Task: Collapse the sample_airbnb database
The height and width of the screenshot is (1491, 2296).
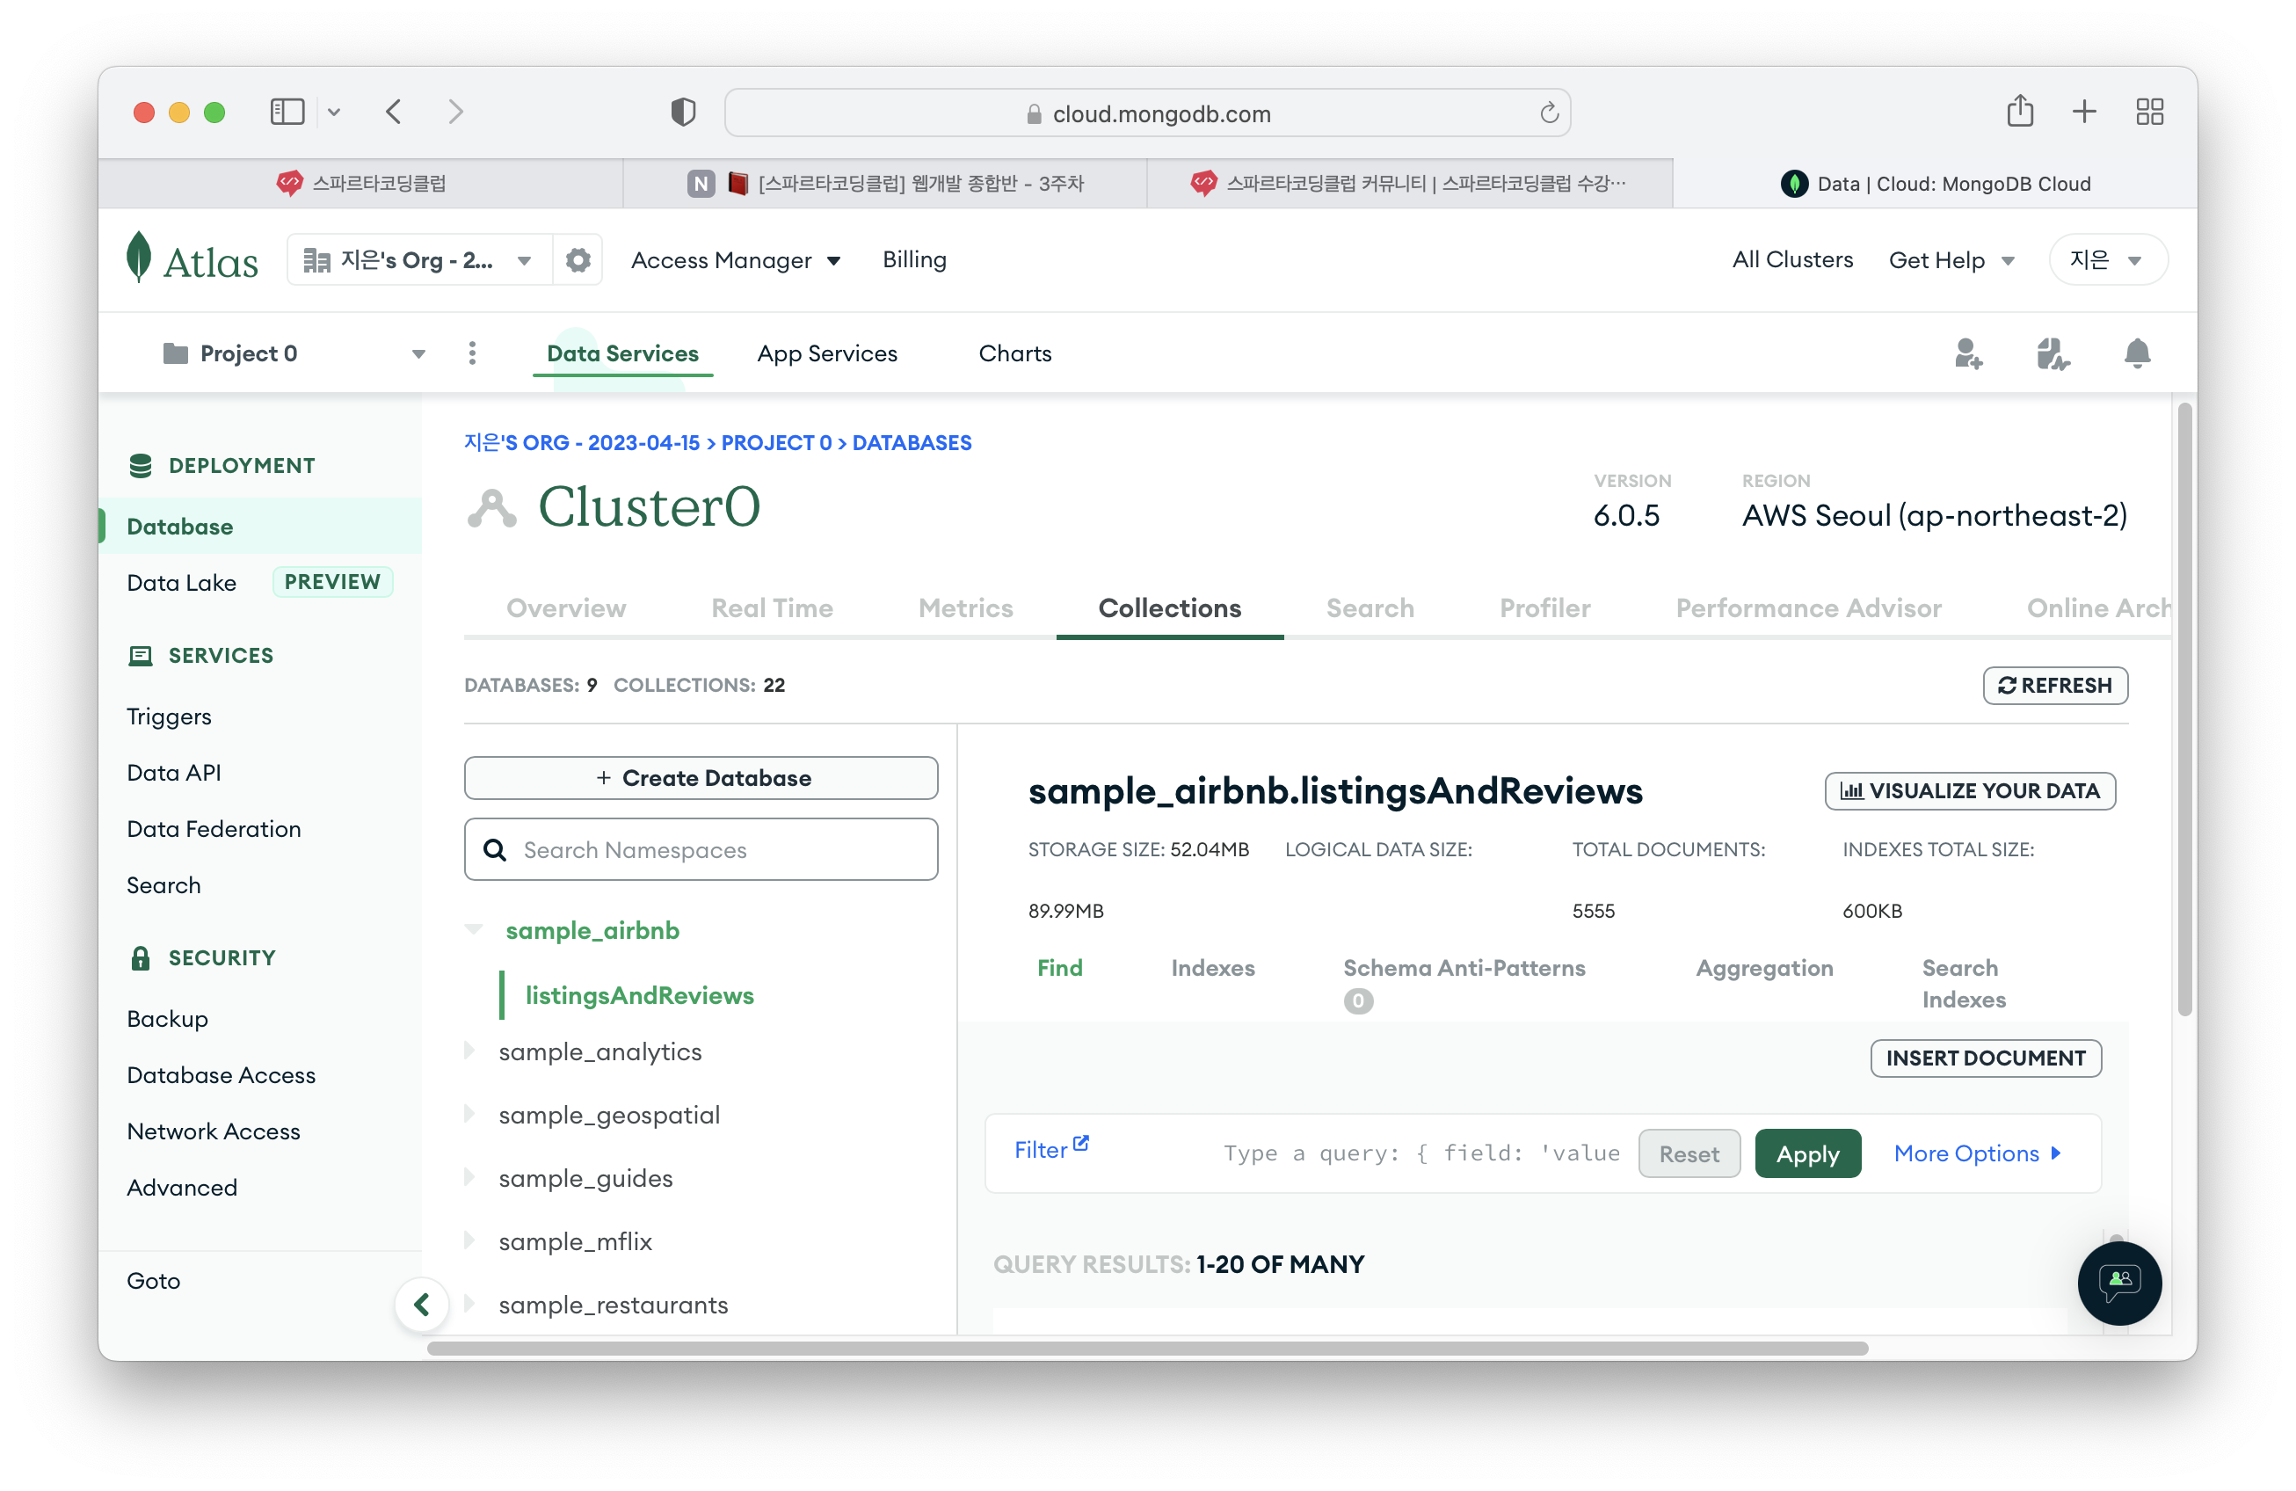Action: [x=474, y=929]
